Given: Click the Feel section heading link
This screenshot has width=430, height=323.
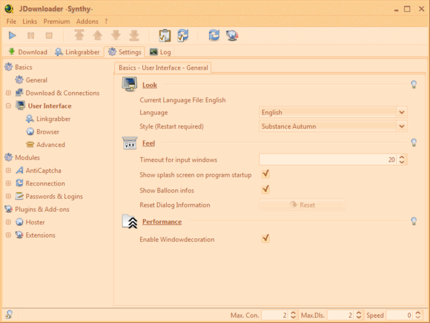Looking at the screenshot, I should point(148,143).
